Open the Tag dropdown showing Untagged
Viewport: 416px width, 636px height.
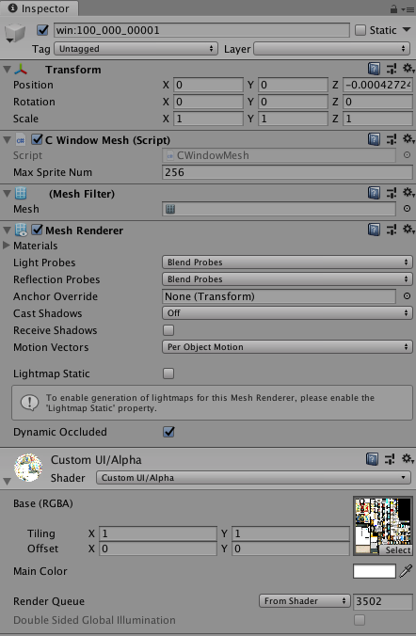click(136, 49)
